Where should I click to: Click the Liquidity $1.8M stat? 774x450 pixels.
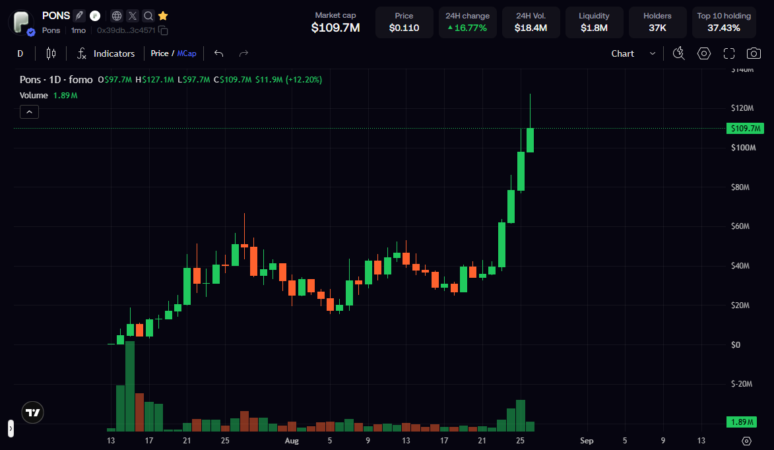(594, 22)
